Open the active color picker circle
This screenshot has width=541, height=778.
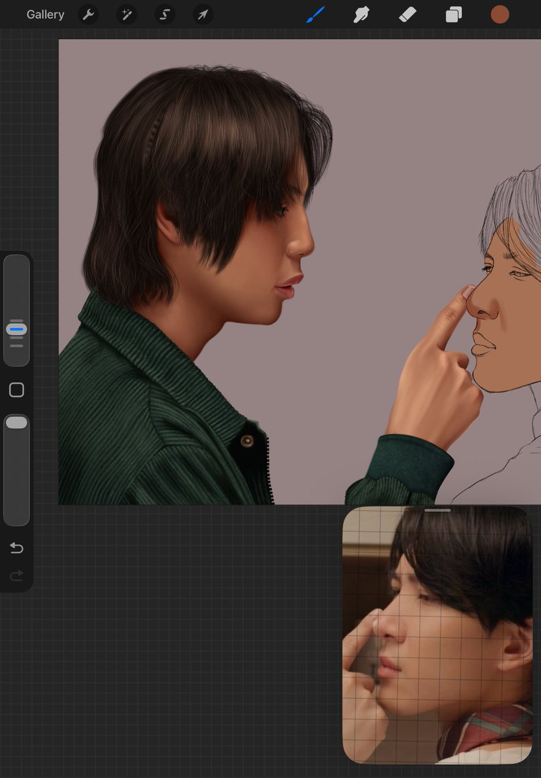coord(499,14)
